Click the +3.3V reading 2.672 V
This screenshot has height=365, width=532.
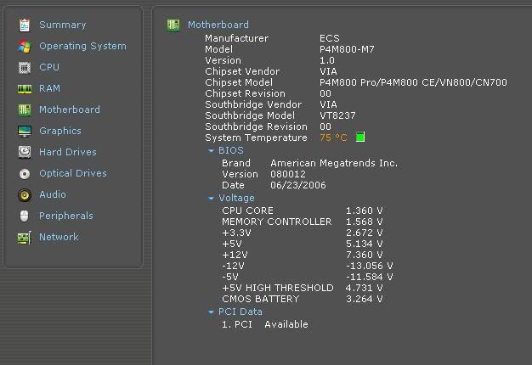364,233
